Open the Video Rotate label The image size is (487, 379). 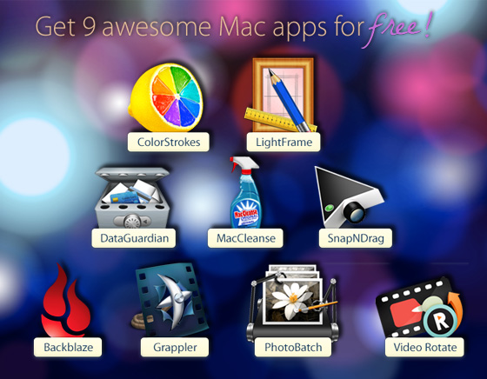point(424,347)
